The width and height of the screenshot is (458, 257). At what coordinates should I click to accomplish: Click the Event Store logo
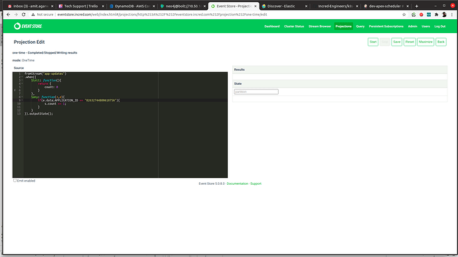pyautogui.click(x=28, y=26)
